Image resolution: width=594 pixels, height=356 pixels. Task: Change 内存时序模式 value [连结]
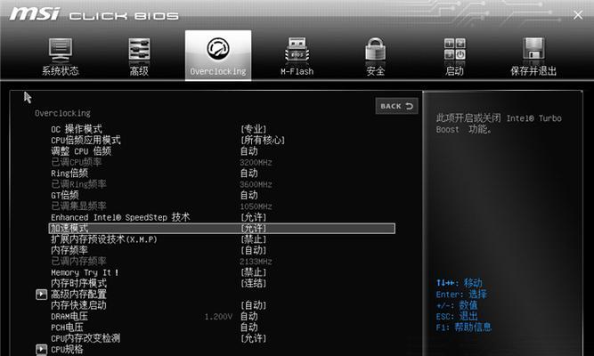coord(254,283)
